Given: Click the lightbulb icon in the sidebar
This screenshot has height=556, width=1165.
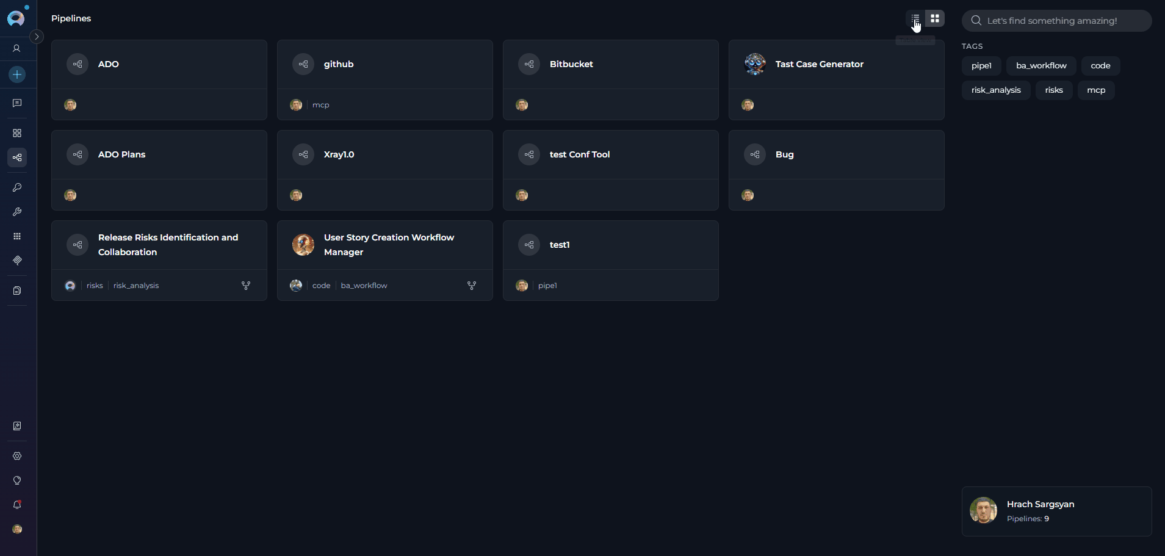Looking at the screenshot, I should tap(17, 480).
